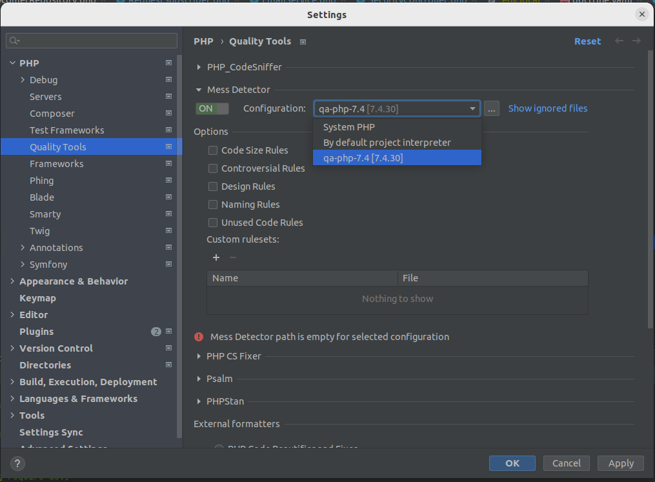
Task: Select qa-php-7.4 [7.4.30] in dropdown list
Action: 397,158
